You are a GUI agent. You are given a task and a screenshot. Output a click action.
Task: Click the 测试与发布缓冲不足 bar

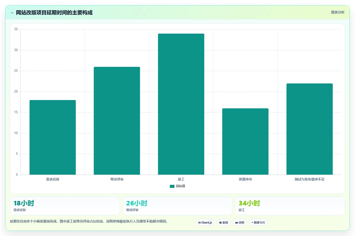pyautogui.click(x=310, y=129)
